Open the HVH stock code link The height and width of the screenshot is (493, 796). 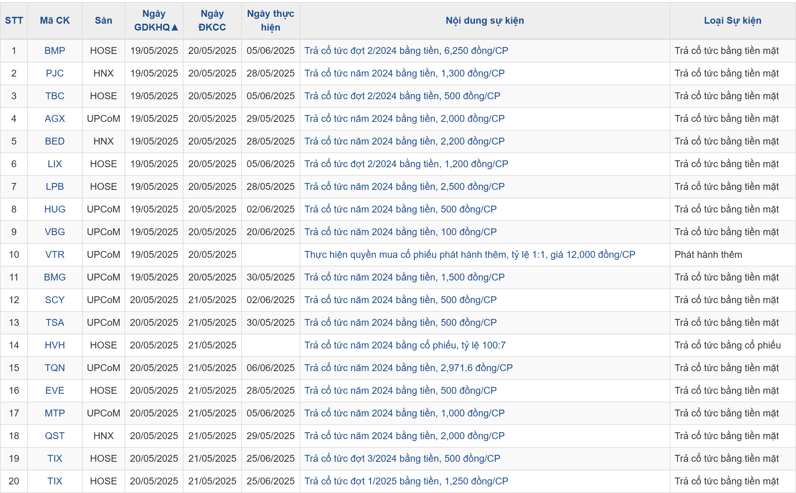pyautogui.click(x=55, y=345)
